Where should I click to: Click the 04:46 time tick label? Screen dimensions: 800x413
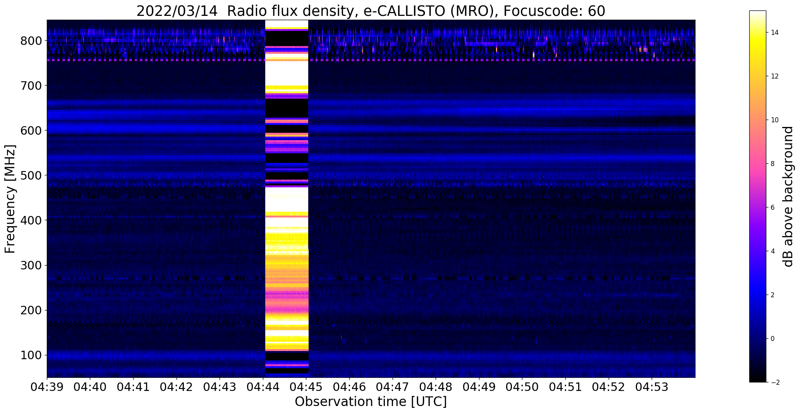tap(349, 387)
